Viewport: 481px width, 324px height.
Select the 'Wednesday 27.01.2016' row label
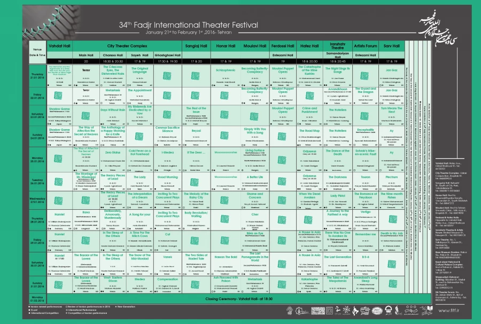coord(37,200)
